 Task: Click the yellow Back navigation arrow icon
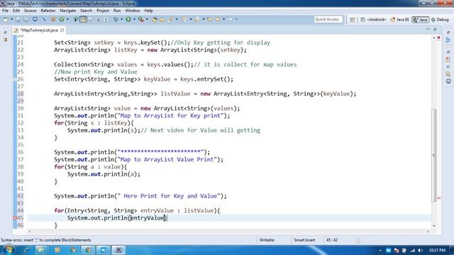pyautogui.click(x=217, y=19)
